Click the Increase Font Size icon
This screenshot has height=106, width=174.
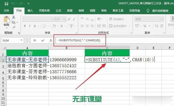[69, 19]
